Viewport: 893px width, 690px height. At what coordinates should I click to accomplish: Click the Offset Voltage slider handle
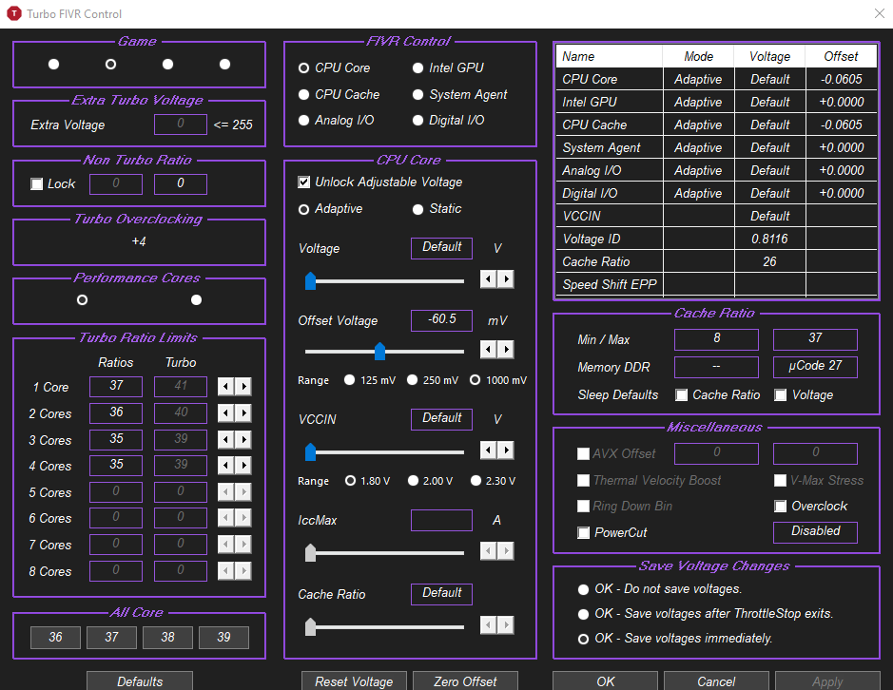pyautogui.click(x=379, y=352)
